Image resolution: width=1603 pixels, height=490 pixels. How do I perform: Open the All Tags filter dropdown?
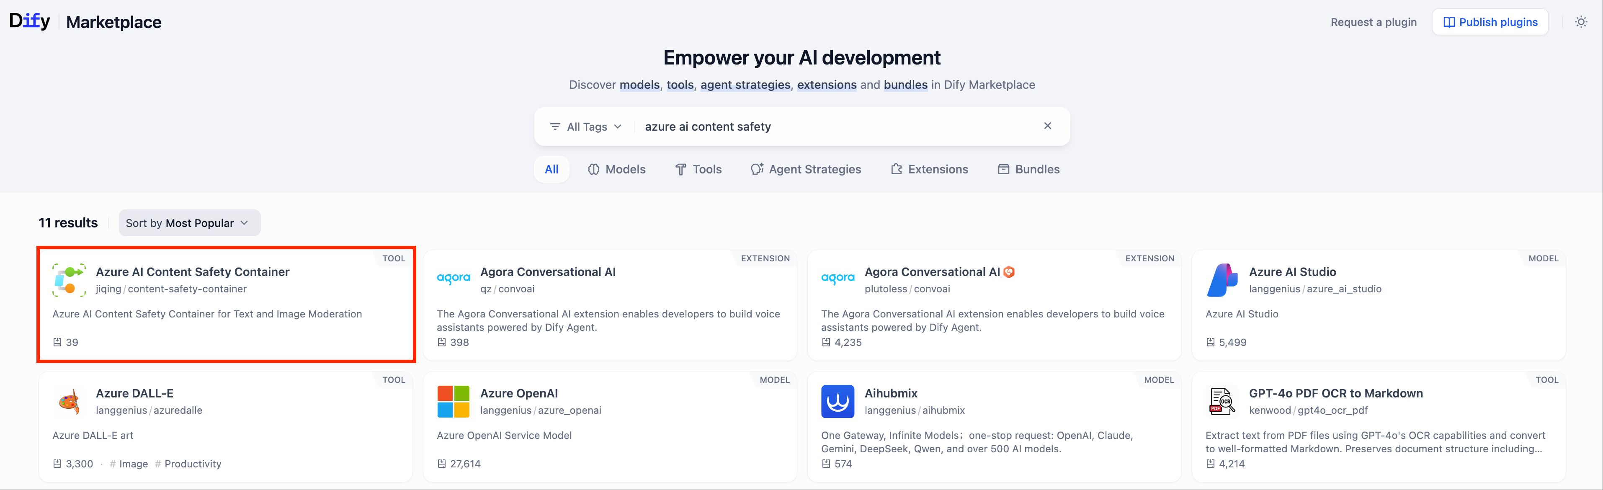point(585,126)
